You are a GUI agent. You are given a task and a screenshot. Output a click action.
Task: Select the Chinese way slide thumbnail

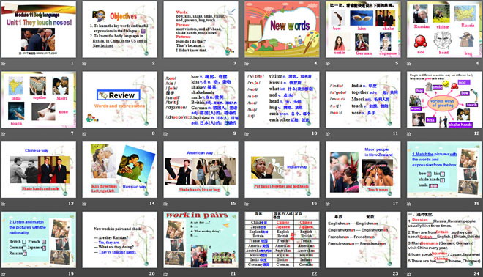[x=39, y=170]
